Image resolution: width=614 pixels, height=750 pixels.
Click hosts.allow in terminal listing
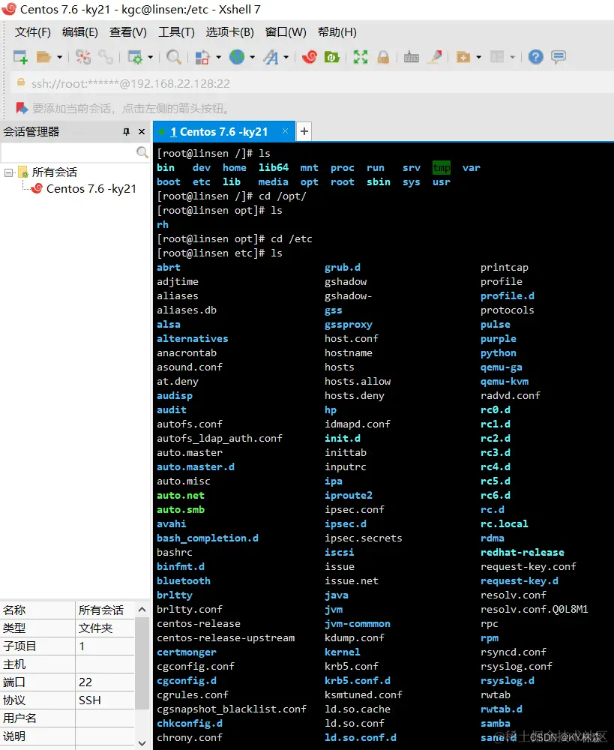(358, 381)
